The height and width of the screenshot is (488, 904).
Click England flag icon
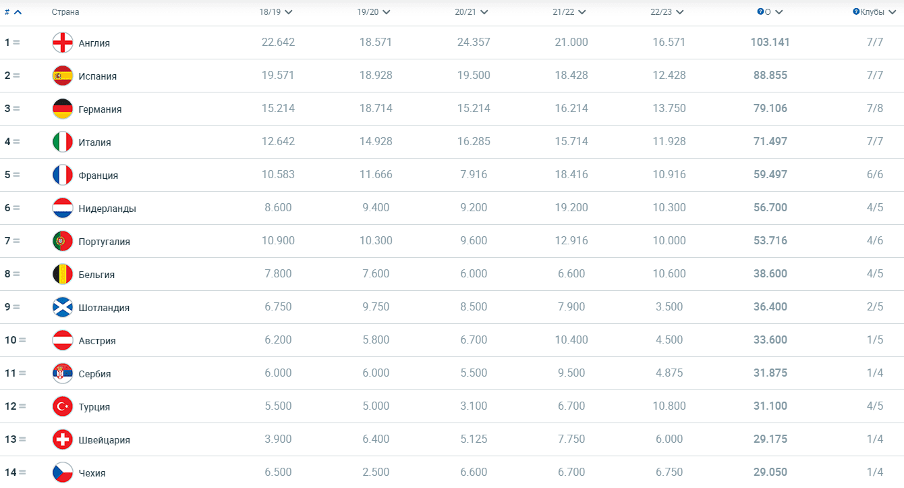point(62,43)
